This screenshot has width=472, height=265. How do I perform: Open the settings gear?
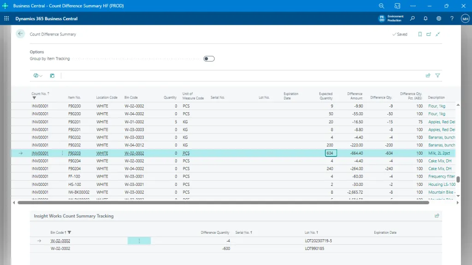439,18
